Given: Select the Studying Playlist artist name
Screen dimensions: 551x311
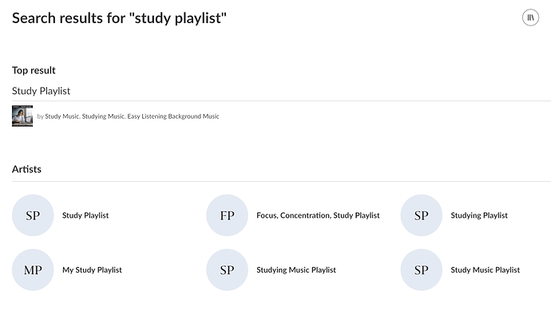Looking at the screenshot, I should click(x=479, y=215).
